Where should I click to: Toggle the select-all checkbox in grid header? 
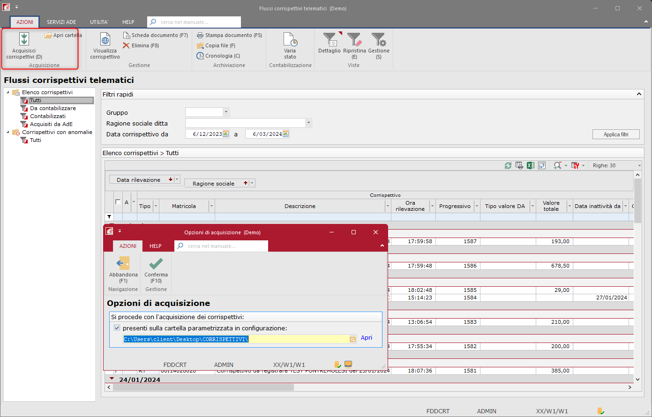[x=118, y=202]
